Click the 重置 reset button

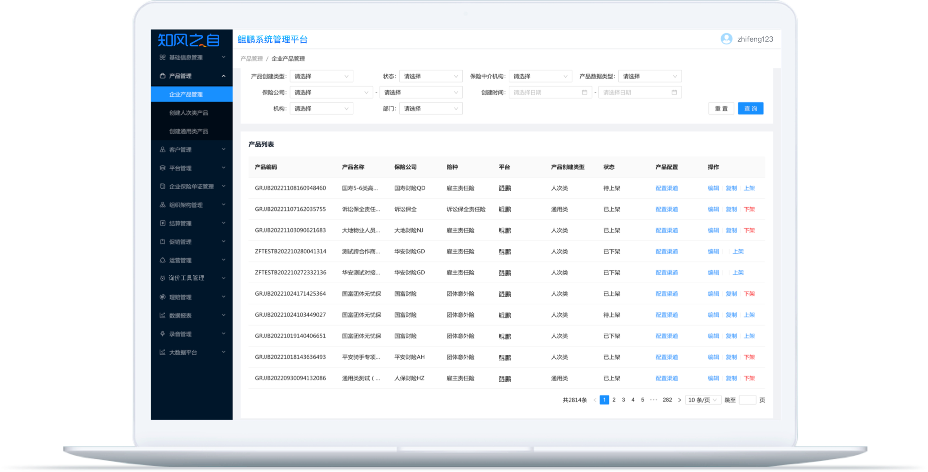tap(721, 109)
